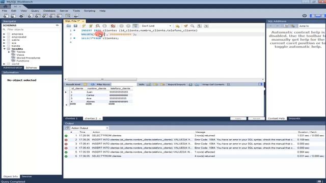This screenshot has height=183, width=326.
Task: Select Stored Procedures under tiendita
Action: coord(29,58)
